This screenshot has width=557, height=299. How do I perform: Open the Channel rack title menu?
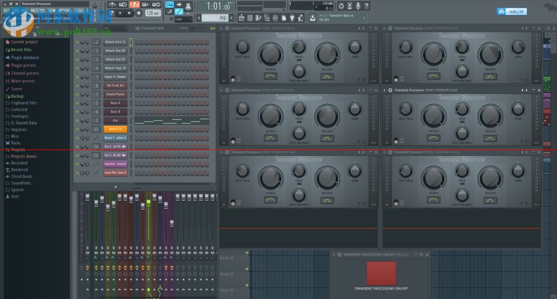pos(152,28)
